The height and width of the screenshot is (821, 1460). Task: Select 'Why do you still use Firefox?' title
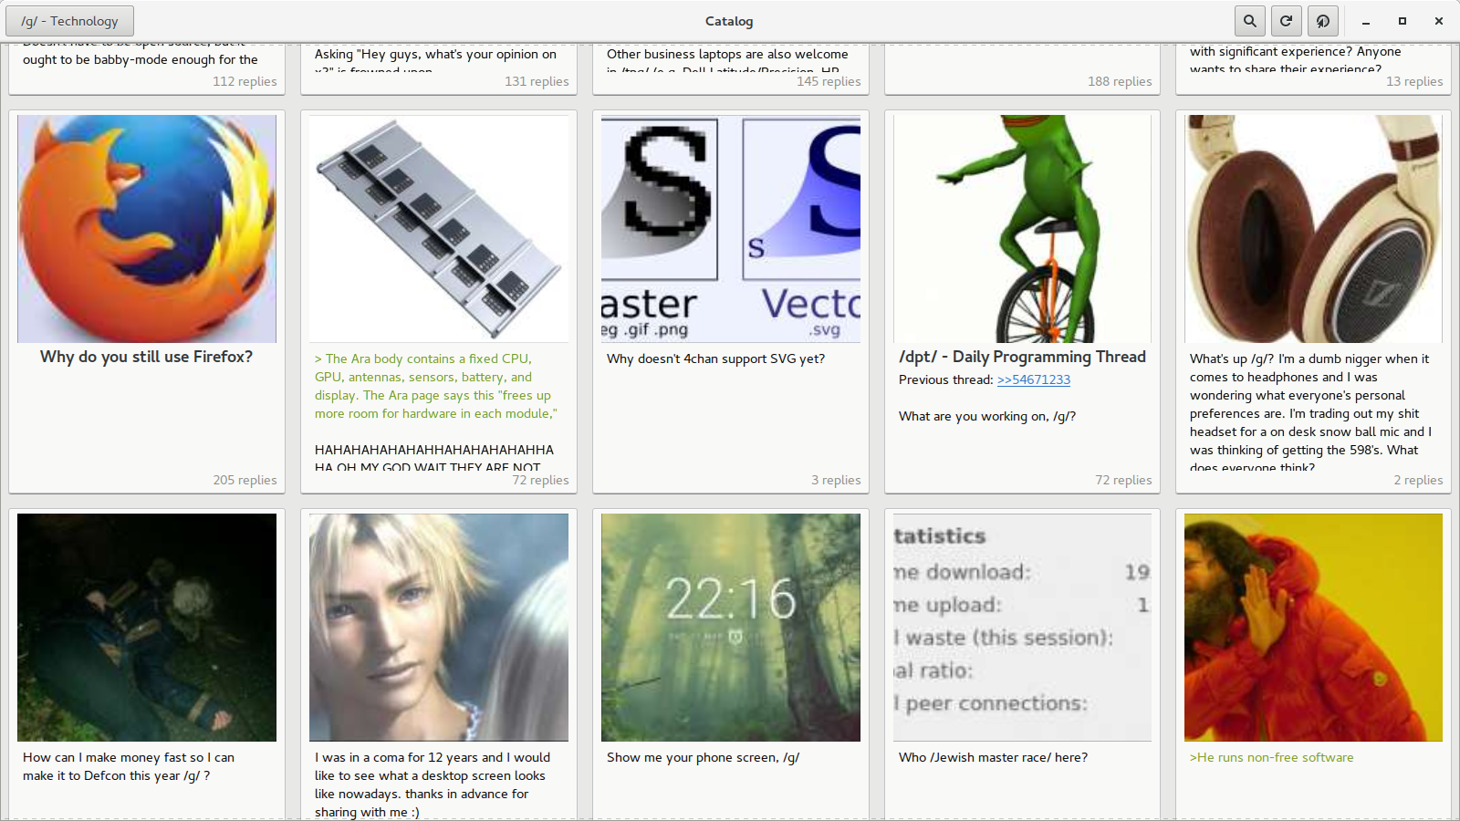tap(147, 357)
